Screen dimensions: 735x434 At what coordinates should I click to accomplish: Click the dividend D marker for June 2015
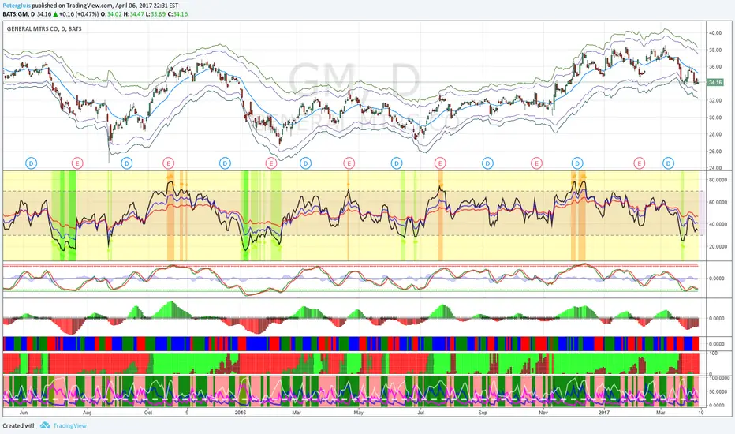[31, 163]
